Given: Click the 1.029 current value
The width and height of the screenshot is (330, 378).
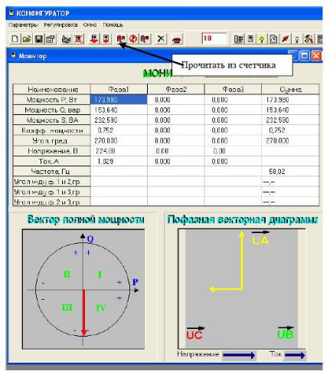Looking at the screenshot, I should [106, 162].
